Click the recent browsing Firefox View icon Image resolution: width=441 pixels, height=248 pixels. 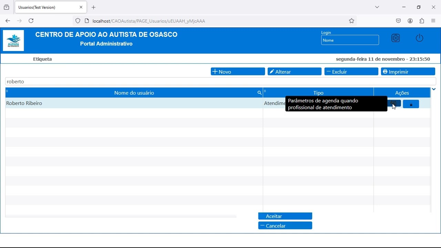pos(7,7)
